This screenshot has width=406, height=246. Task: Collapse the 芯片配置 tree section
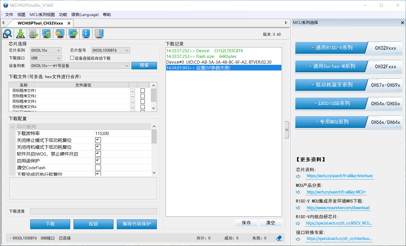(12, 127)
